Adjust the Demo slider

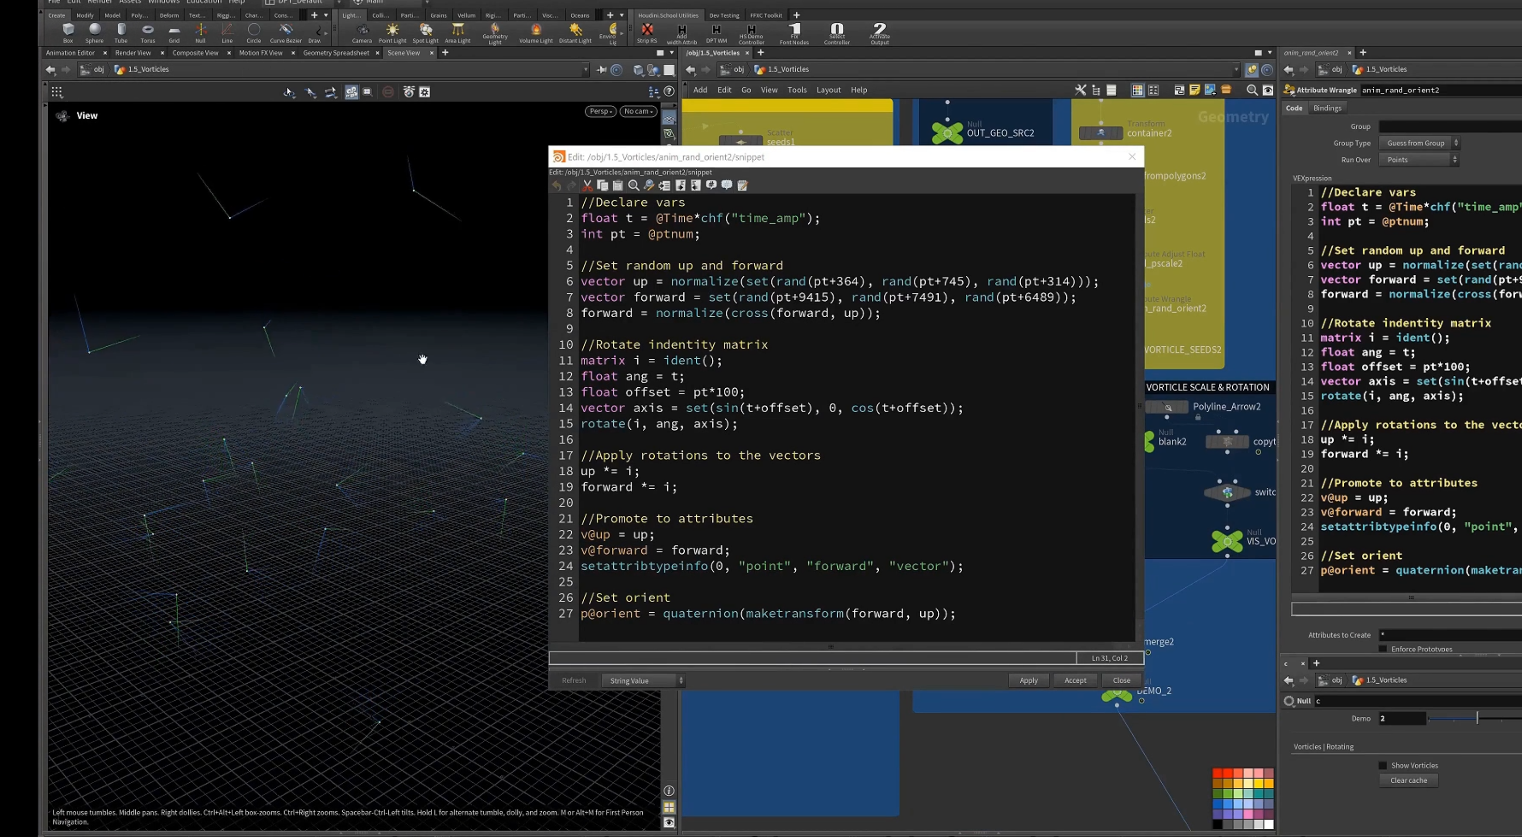click(x=1477, y=718)
